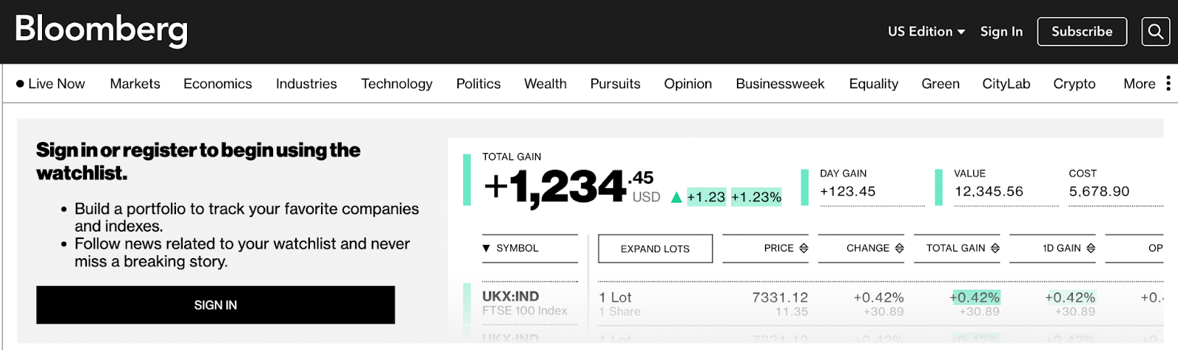Select the UKX:IND FTSE 100 row
Screen dimensions: 1178x350
coord(524,303)
